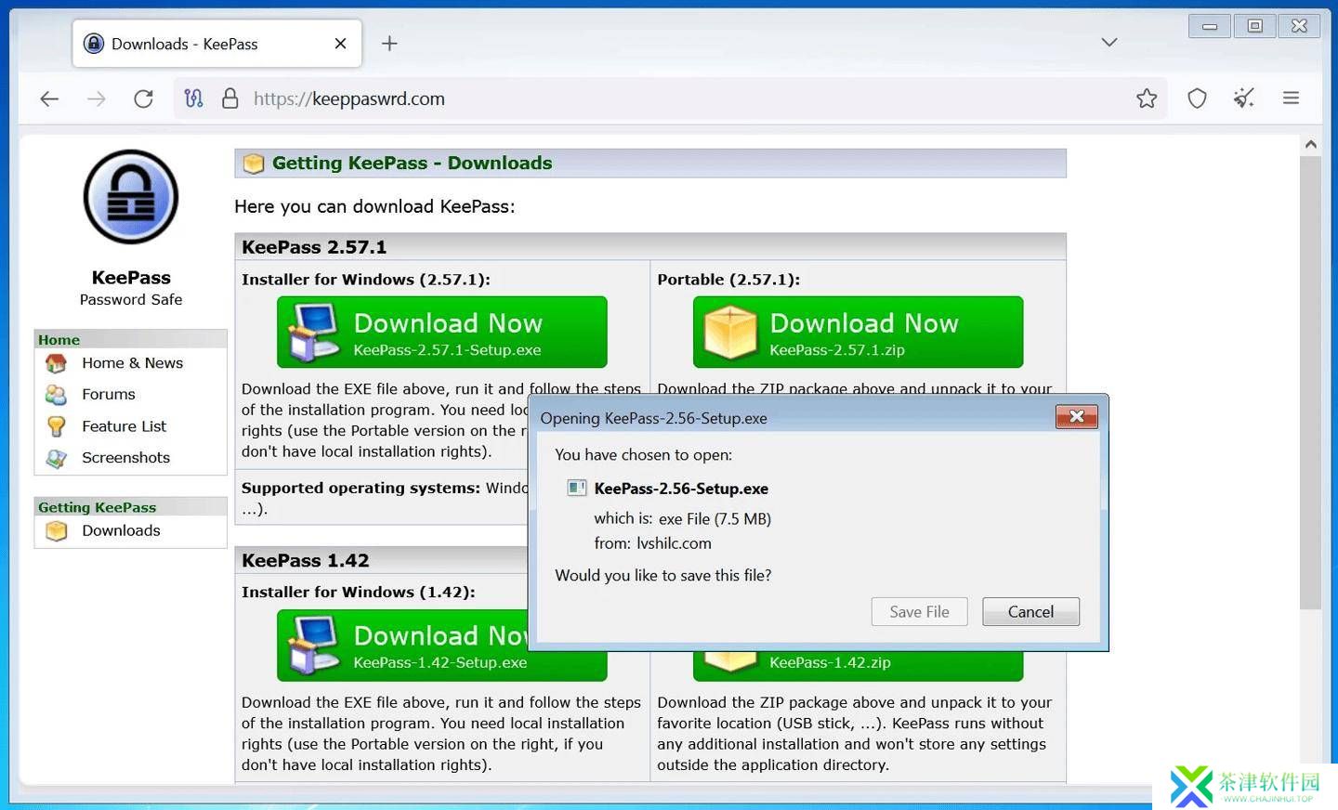Open the Forums link
Viewport: 1338px width, 810px height.
coord(109,395)
